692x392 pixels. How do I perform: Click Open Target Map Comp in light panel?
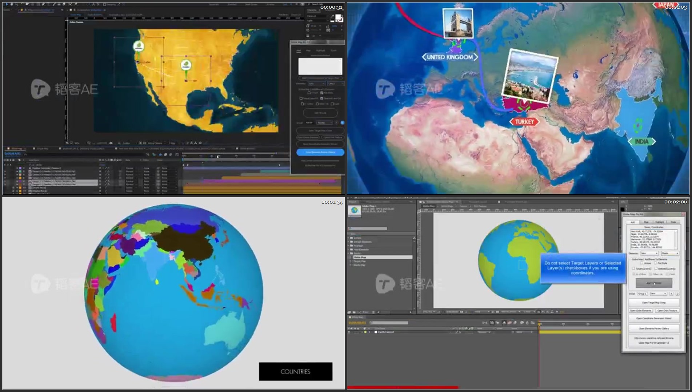(x=653, y=303)
